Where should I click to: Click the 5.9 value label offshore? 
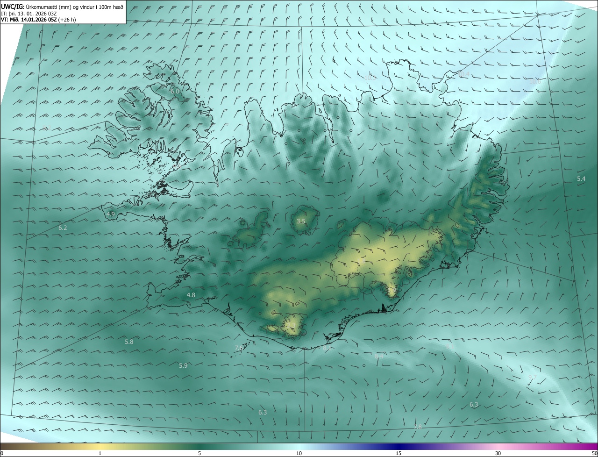point(183,365)
